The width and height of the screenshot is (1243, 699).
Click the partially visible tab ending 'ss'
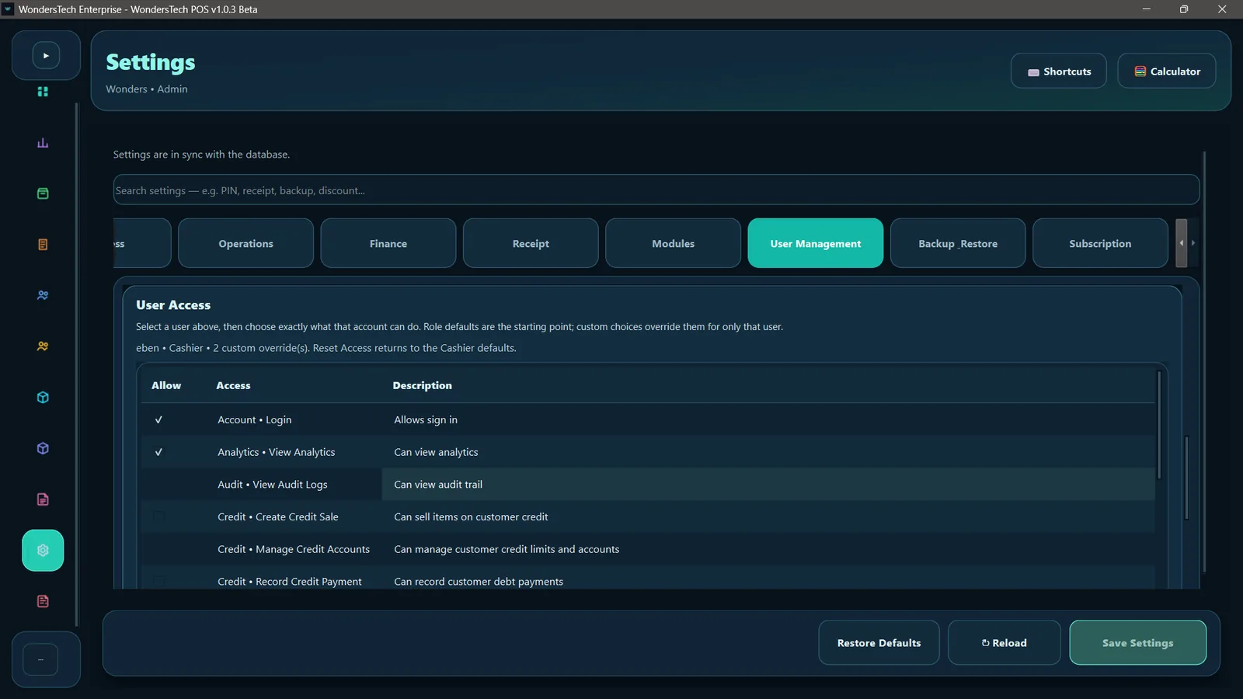(x=142, y=243)
